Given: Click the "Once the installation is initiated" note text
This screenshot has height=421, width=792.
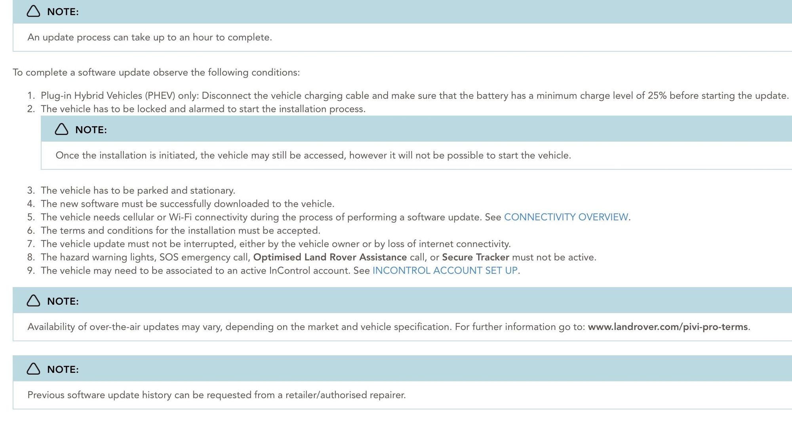Looking at the screenshot, I should [313, 156].
